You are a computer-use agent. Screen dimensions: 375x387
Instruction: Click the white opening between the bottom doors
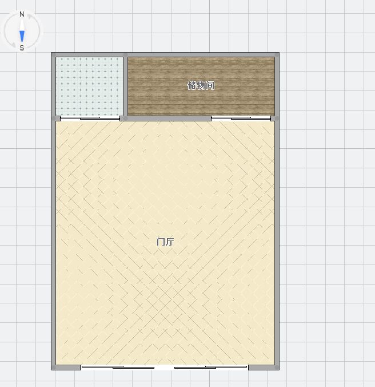pos(164,367)
